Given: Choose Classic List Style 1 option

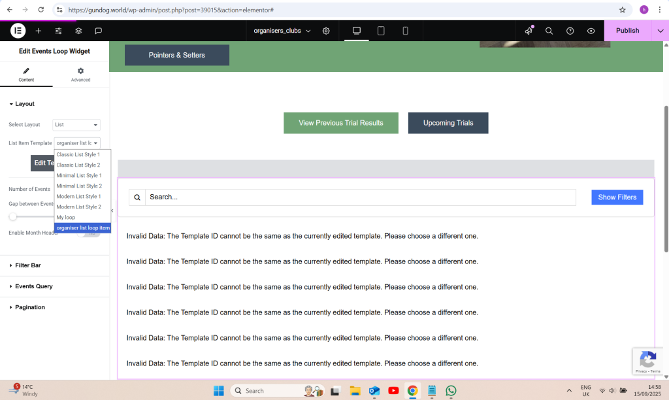Looking at the screenshot, I should click(78, 155).
